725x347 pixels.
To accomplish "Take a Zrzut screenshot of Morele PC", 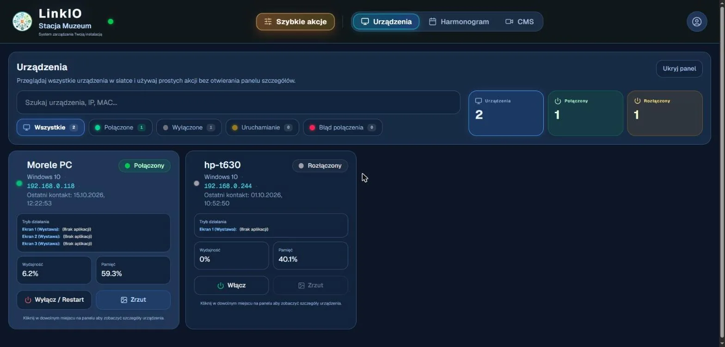I will 133,300.
